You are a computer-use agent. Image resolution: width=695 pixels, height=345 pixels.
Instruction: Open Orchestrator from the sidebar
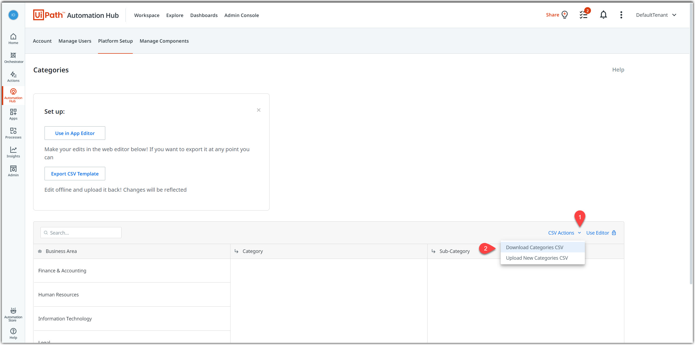coord(13,58)
